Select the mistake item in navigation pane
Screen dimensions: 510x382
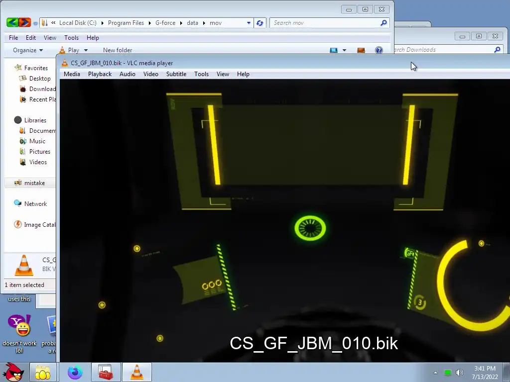pos(30,183)
